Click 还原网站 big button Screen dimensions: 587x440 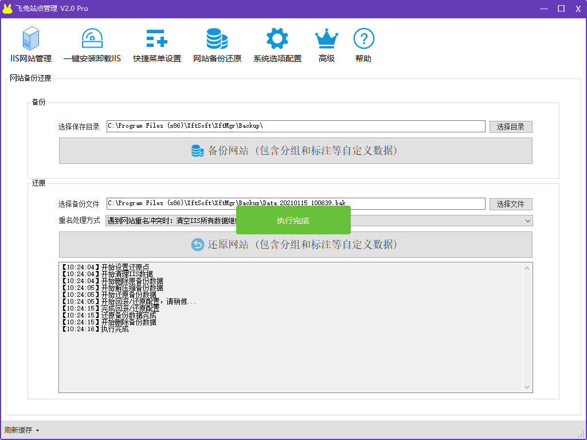(x=295, y=245)
